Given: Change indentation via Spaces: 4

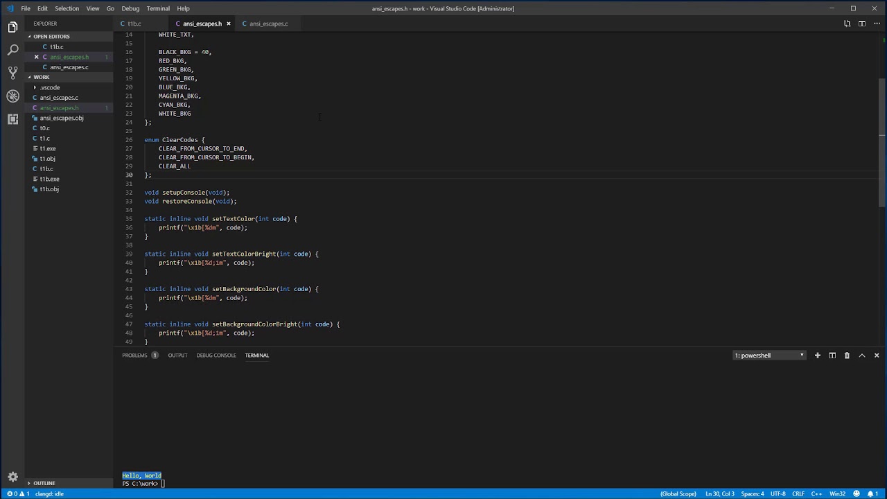Looking at the screenshot, I should tap(753, 493).
